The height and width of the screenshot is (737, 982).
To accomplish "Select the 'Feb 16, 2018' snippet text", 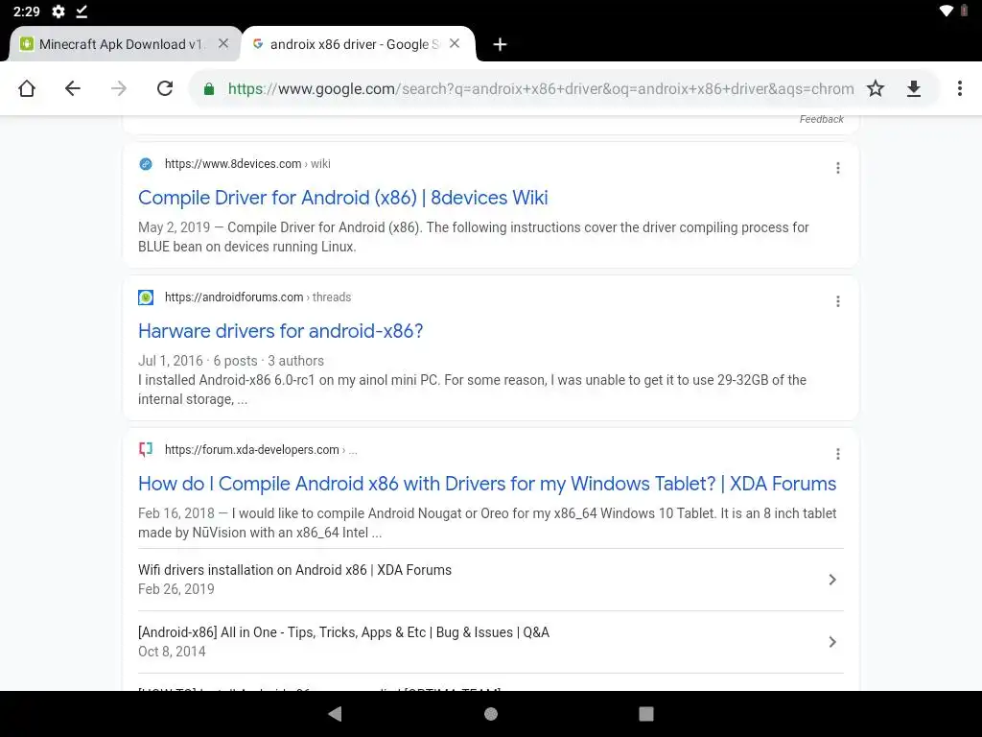I will click(487, 523).
